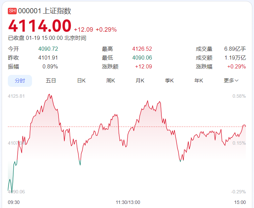Viewport: 254px width, 208px height.
Task: Open the 年K yearly chart tab
Action: tap(199, 81)
